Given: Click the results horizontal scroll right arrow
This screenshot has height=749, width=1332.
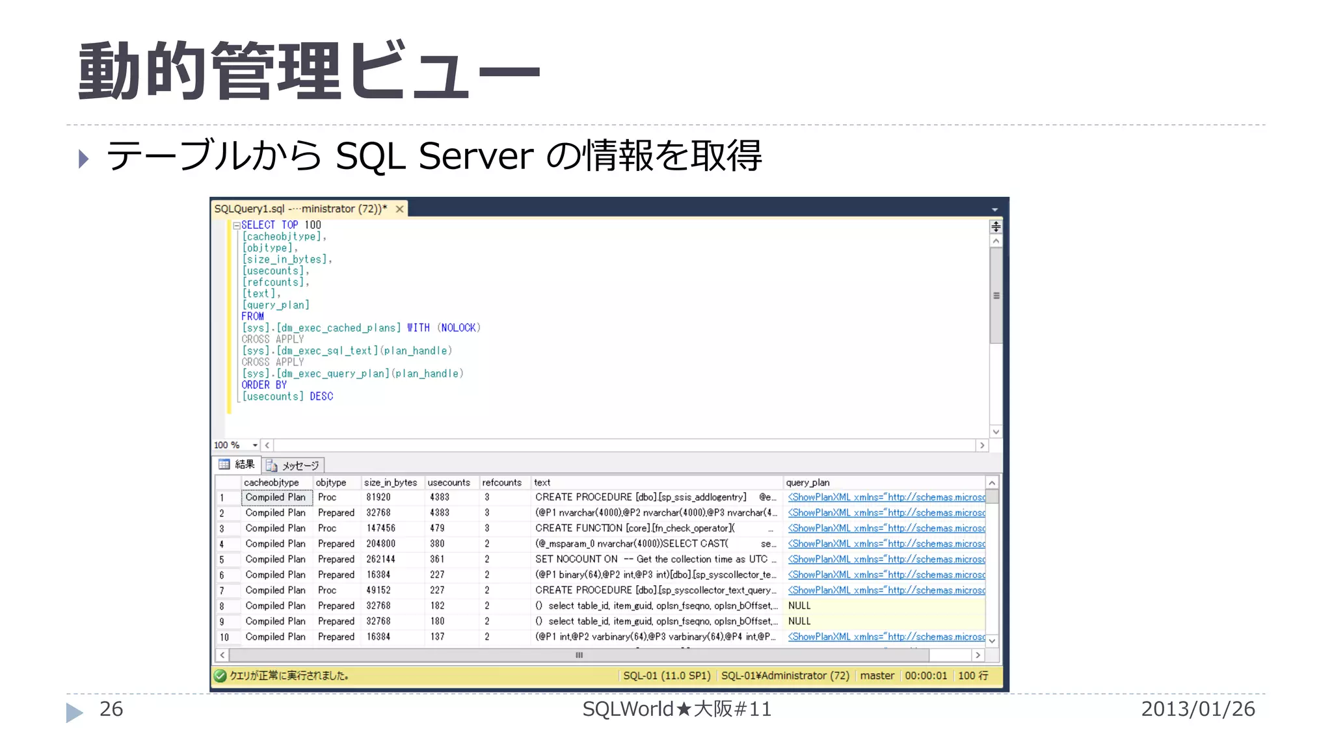Looking at the screenshot, I should pos(978,655).
